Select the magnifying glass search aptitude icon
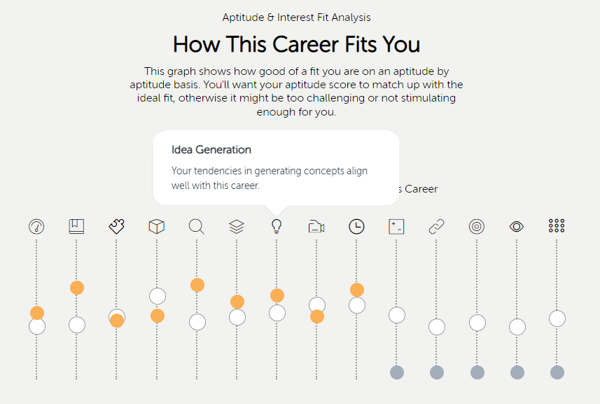Viewport: 600px width, 404px height. [197, 225]
